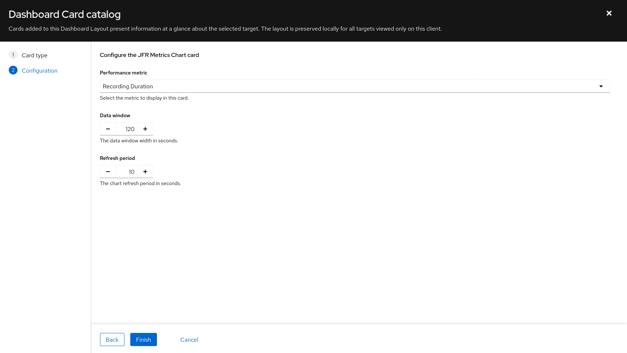Click the Refresh period field label
The height and width of the screenshot is (353, 627).
point(117,158)
